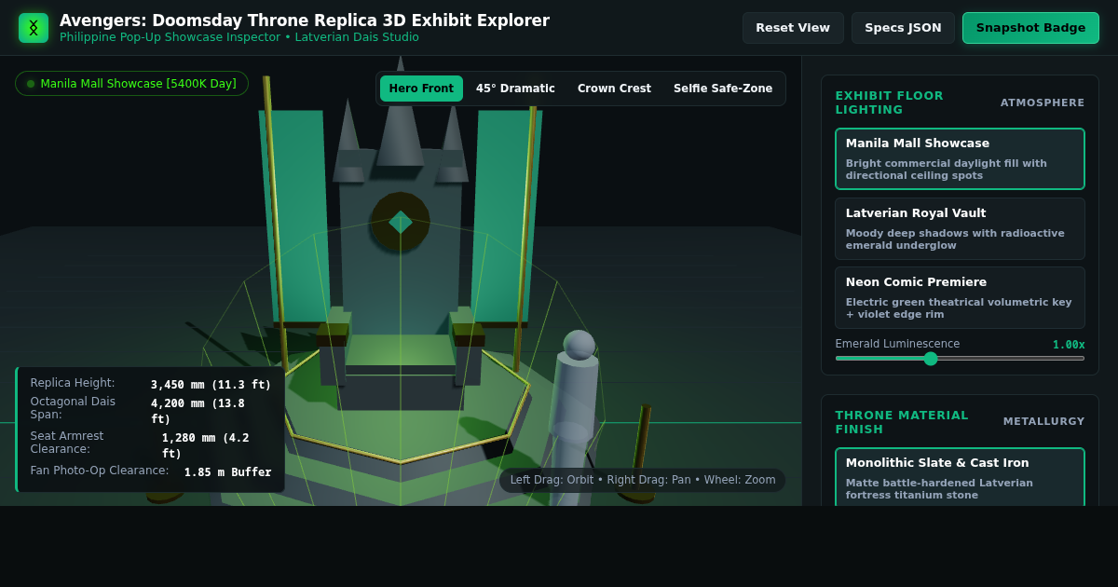
Task: Choose the Selfie Safe-Zone view
Action: click(723, 89)
